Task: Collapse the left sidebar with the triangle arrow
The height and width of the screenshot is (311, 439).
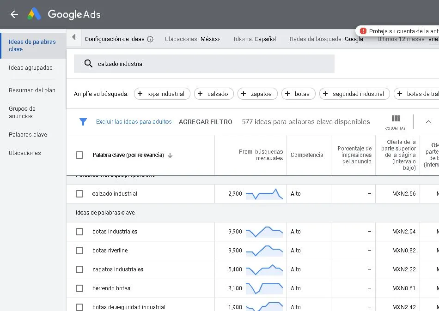Action: pyautogui.click(x=74, y=37)
